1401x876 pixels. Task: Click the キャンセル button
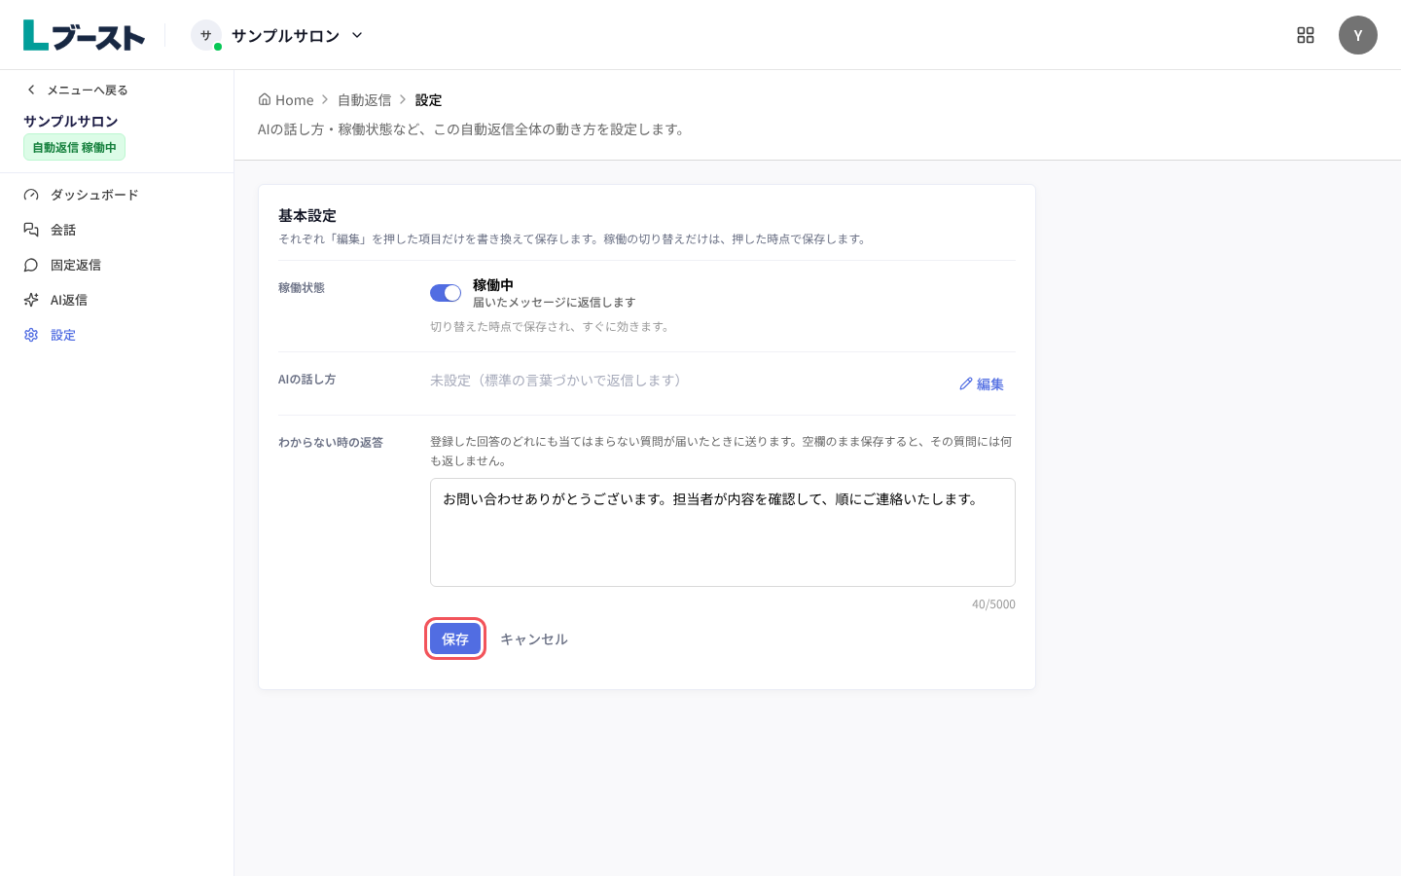click(x=534, y=639)
